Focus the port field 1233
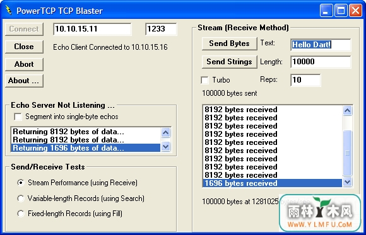Screen dimensions: 366x235 [161, 29]
